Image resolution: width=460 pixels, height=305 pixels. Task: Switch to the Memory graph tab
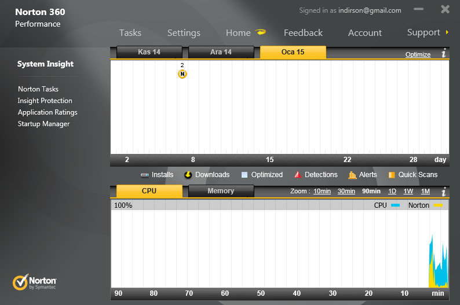[221, 191]
